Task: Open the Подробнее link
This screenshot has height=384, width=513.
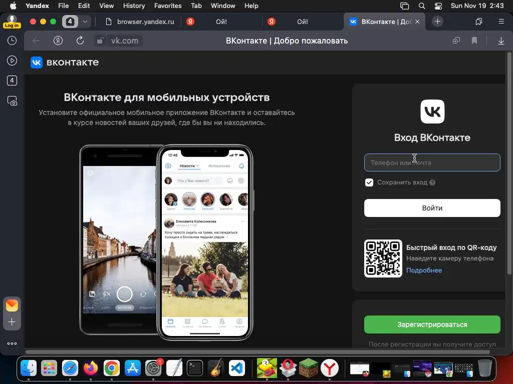Action: (x=424, y=270)
